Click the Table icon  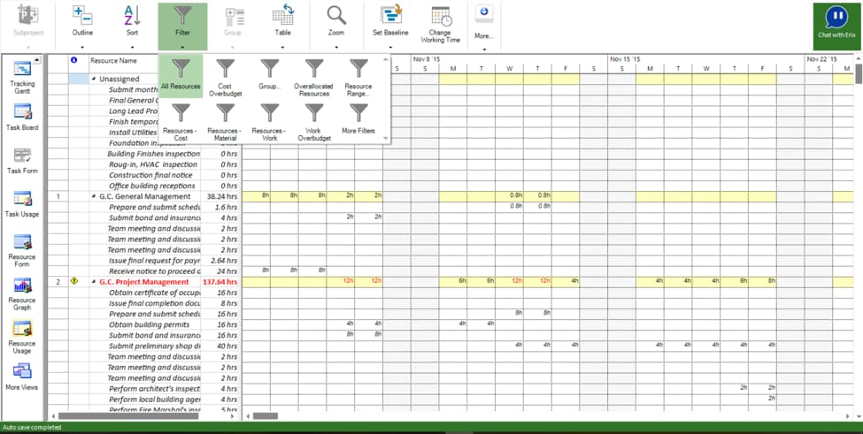click(x=283, y=15)
